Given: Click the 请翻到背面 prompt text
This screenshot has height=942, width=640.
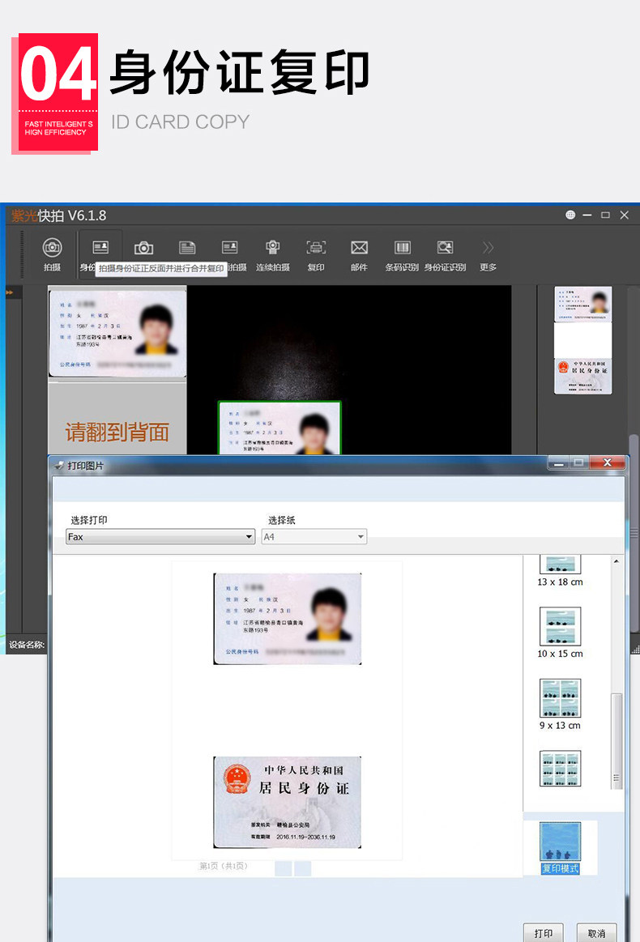Looking at the screenshot, I should click(117, 432).
